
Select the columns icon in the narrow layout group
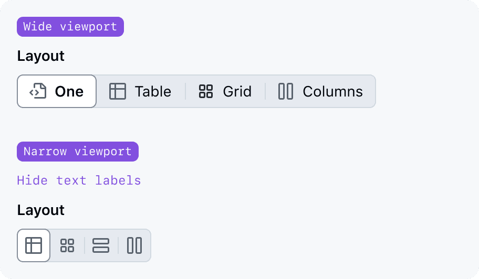[134, 245]
